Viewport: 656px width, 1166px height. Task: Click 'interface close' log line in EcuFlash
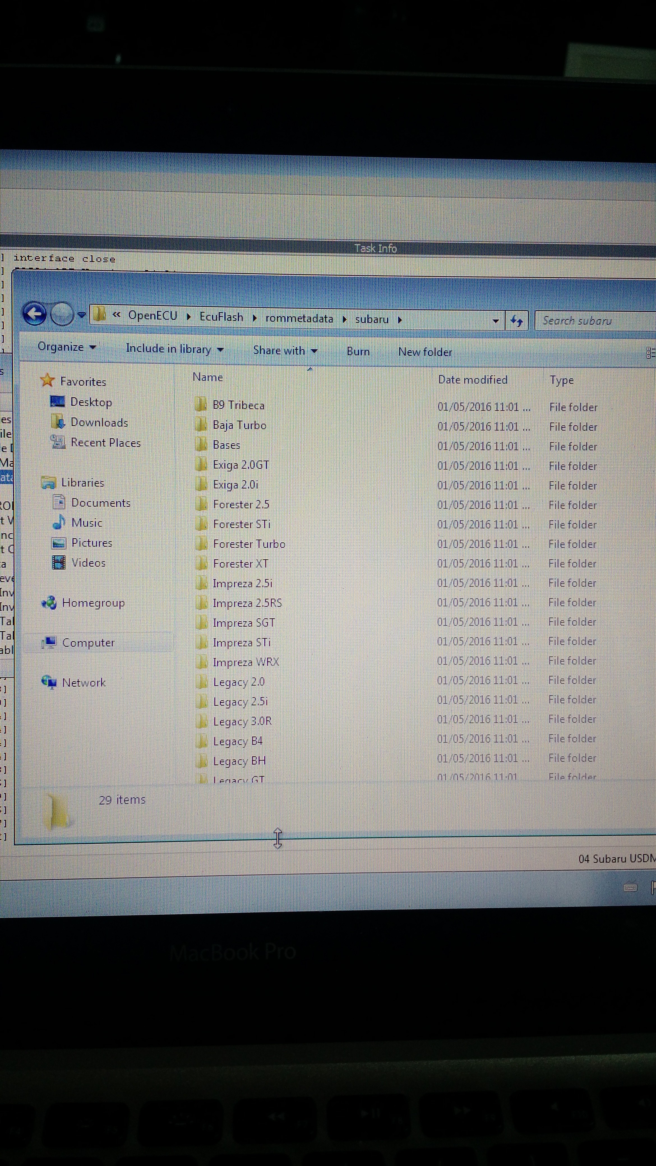click(x=64, y=258)
